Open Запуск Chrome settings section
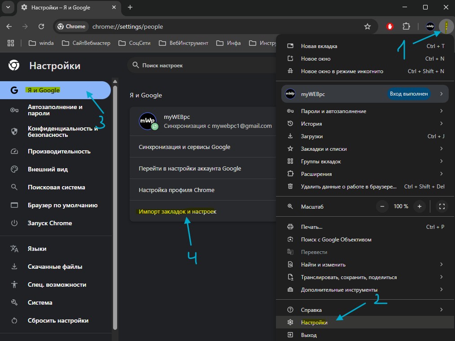455x341 pixels. click(56, 223)
